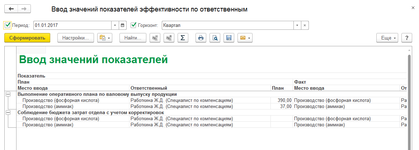419x150 pixels.
Task: Click the back navigation arrow
Action: tap(11, 9)
